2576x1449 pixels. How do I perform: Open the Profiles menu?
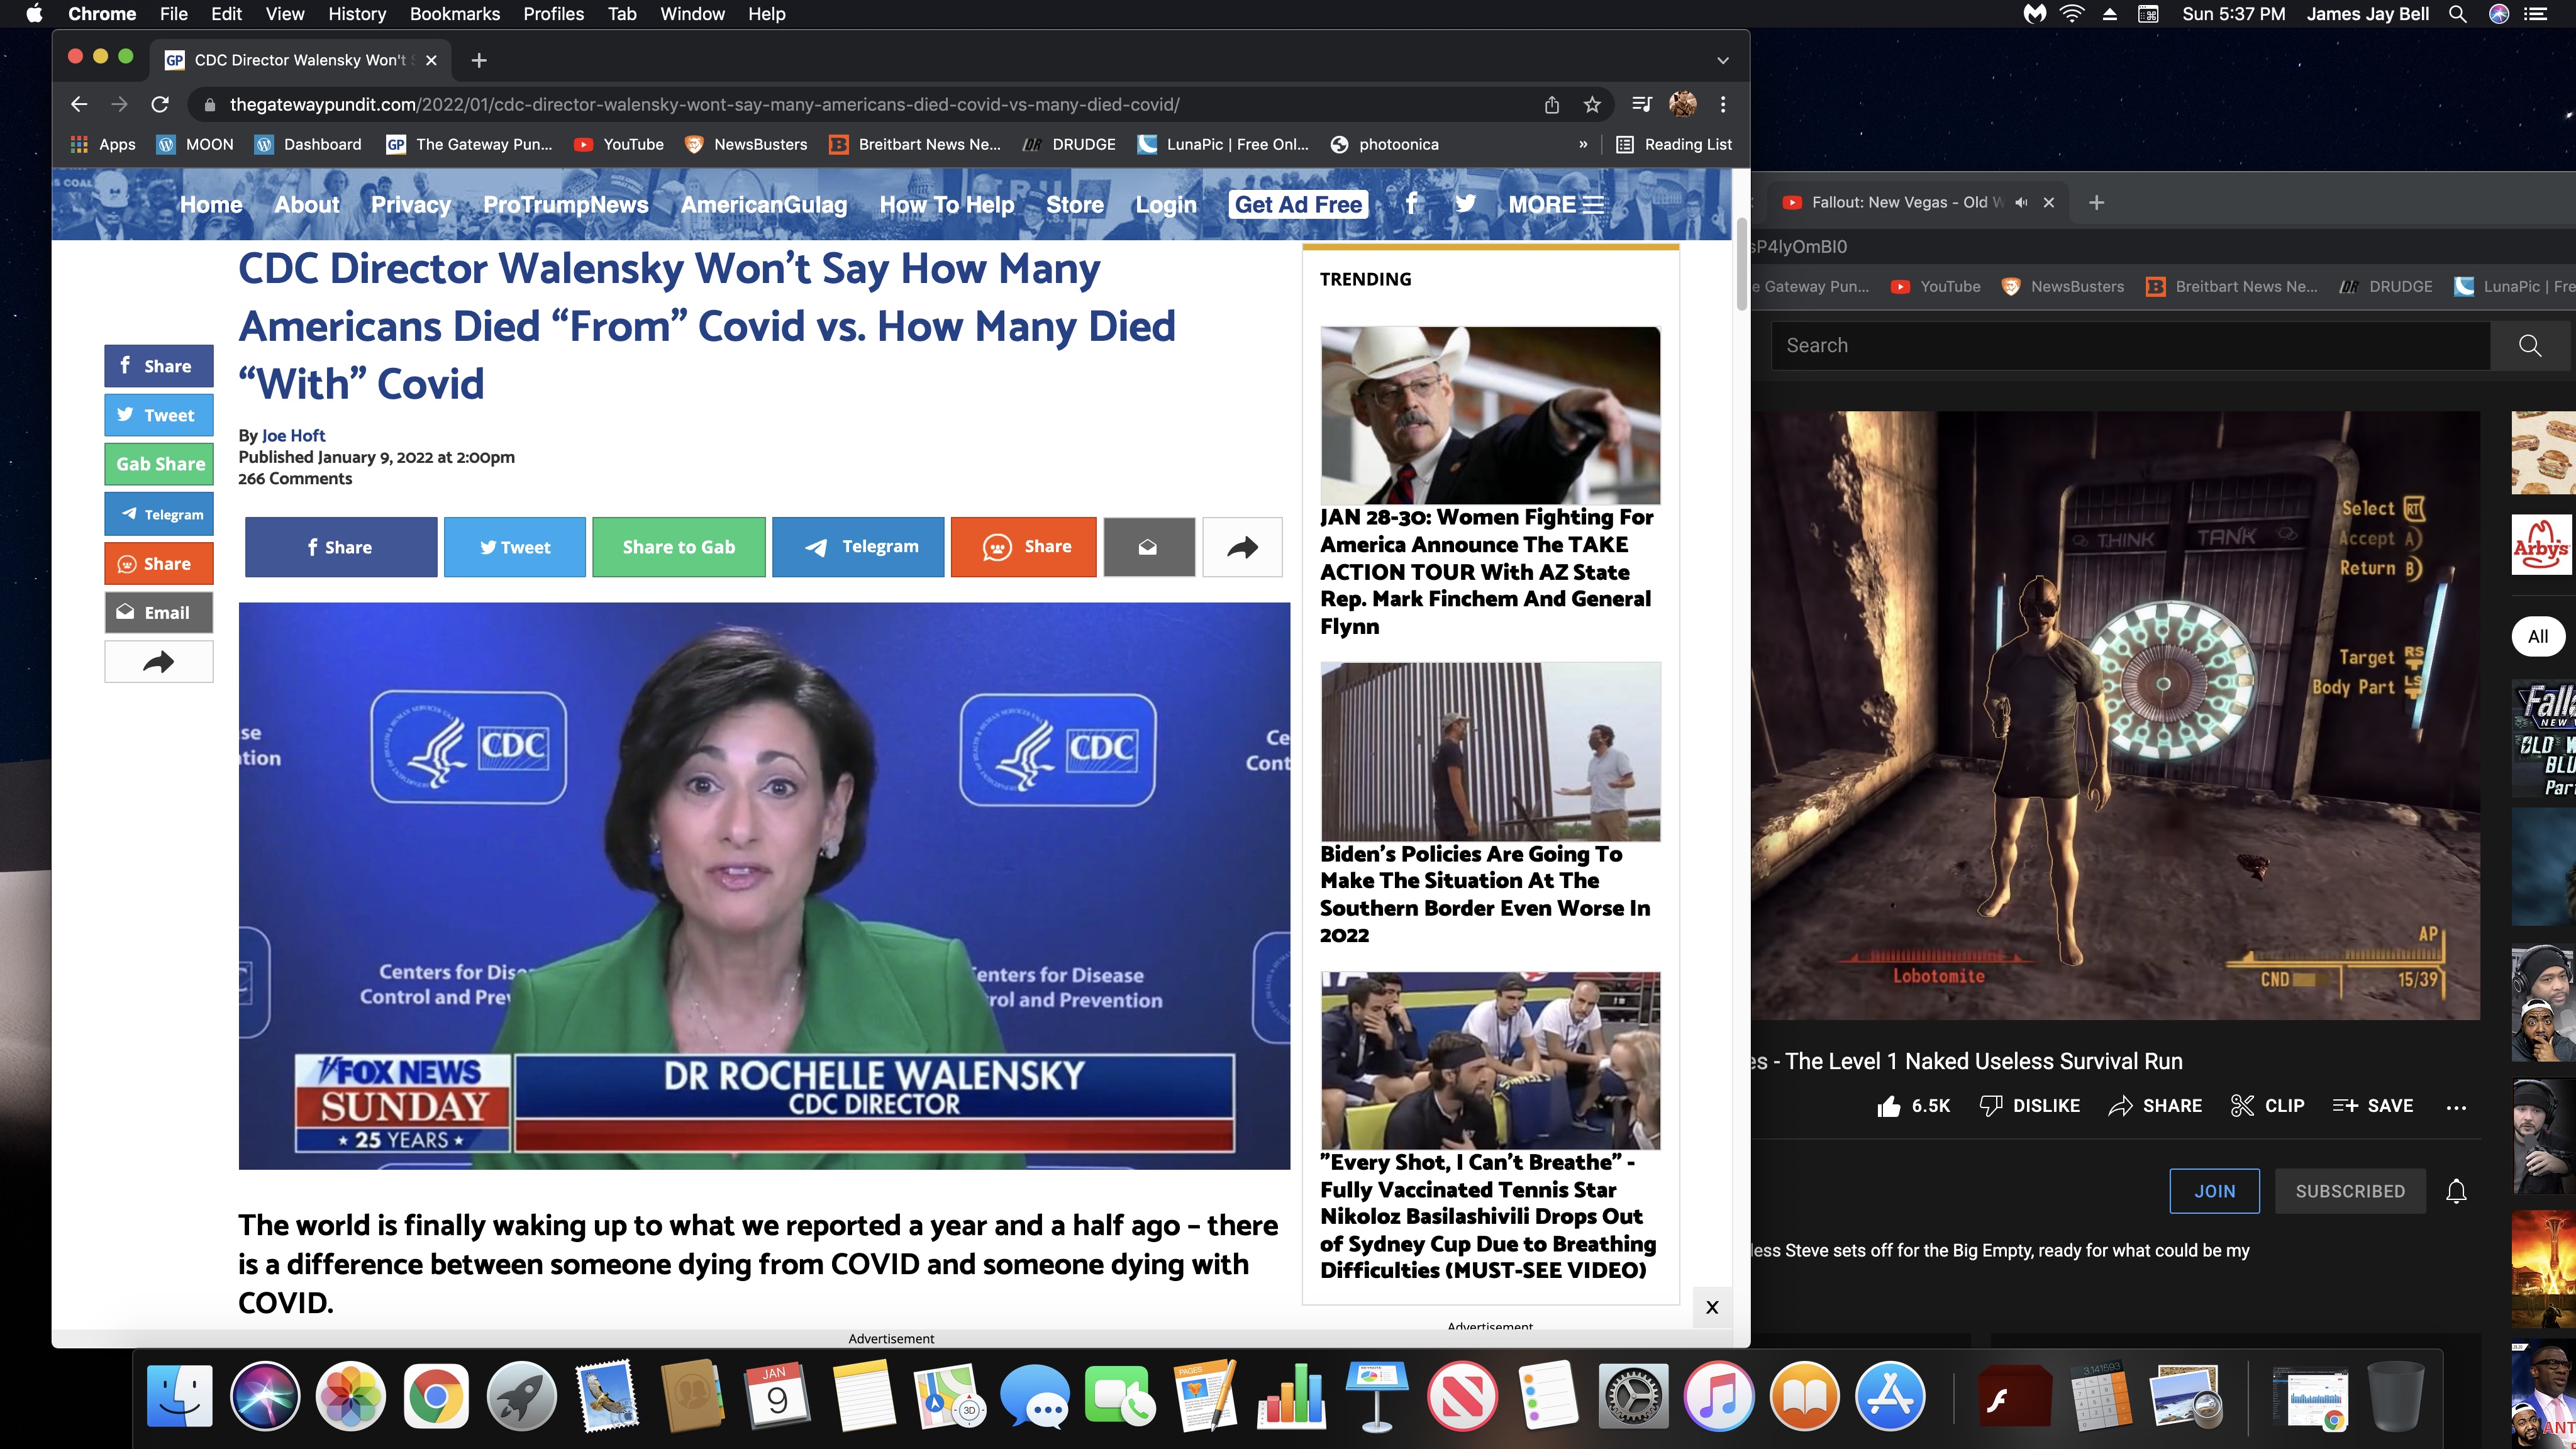tap(553, 14)
